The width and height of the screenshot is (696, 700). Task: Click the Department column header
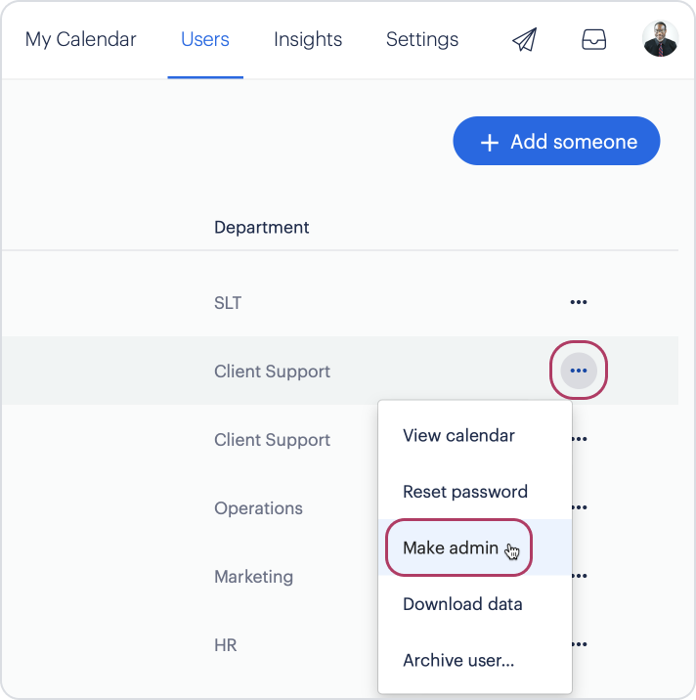[x=262, y=227]
